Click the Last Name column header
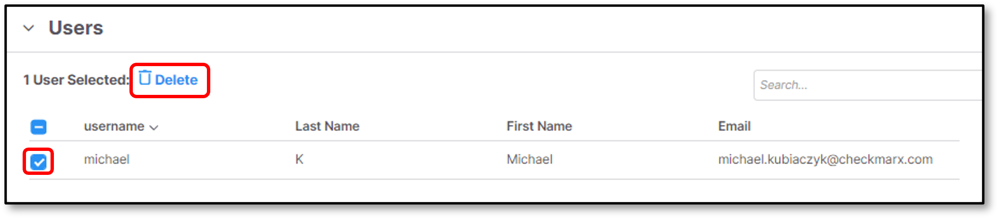Screen dimensions: 998x218 tap(327, 126)
